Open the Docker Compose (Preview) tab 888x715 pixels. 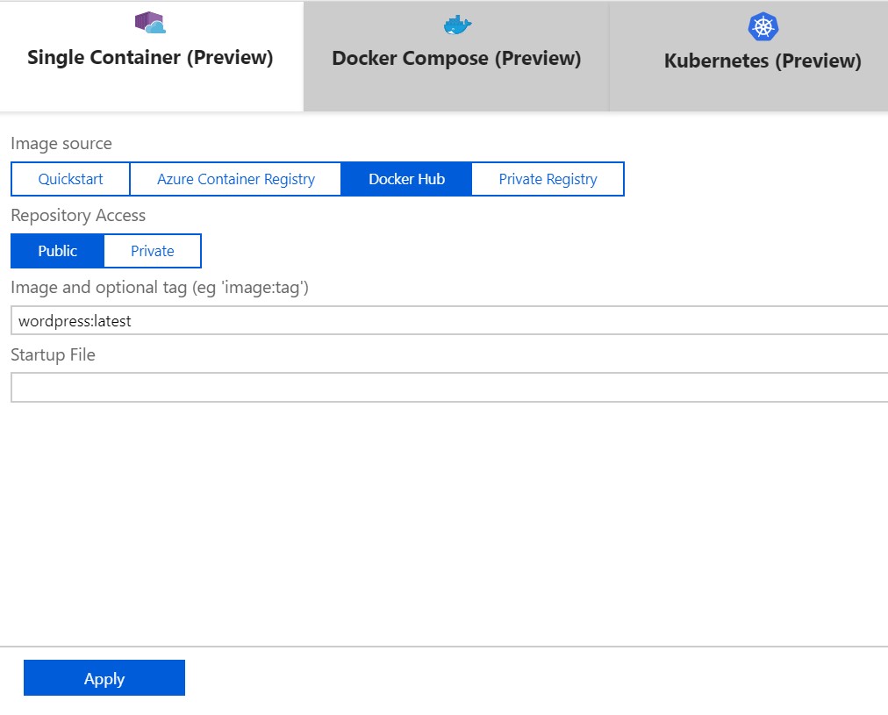pyautogui.click(x=456, y=59)
